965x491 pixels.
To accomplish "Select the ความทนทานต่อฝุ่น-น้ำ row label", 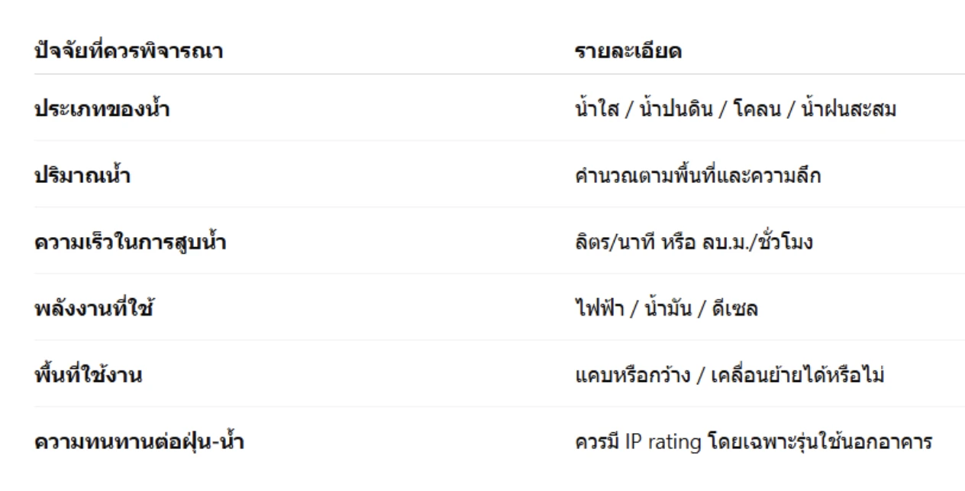I will click(139, 442).
